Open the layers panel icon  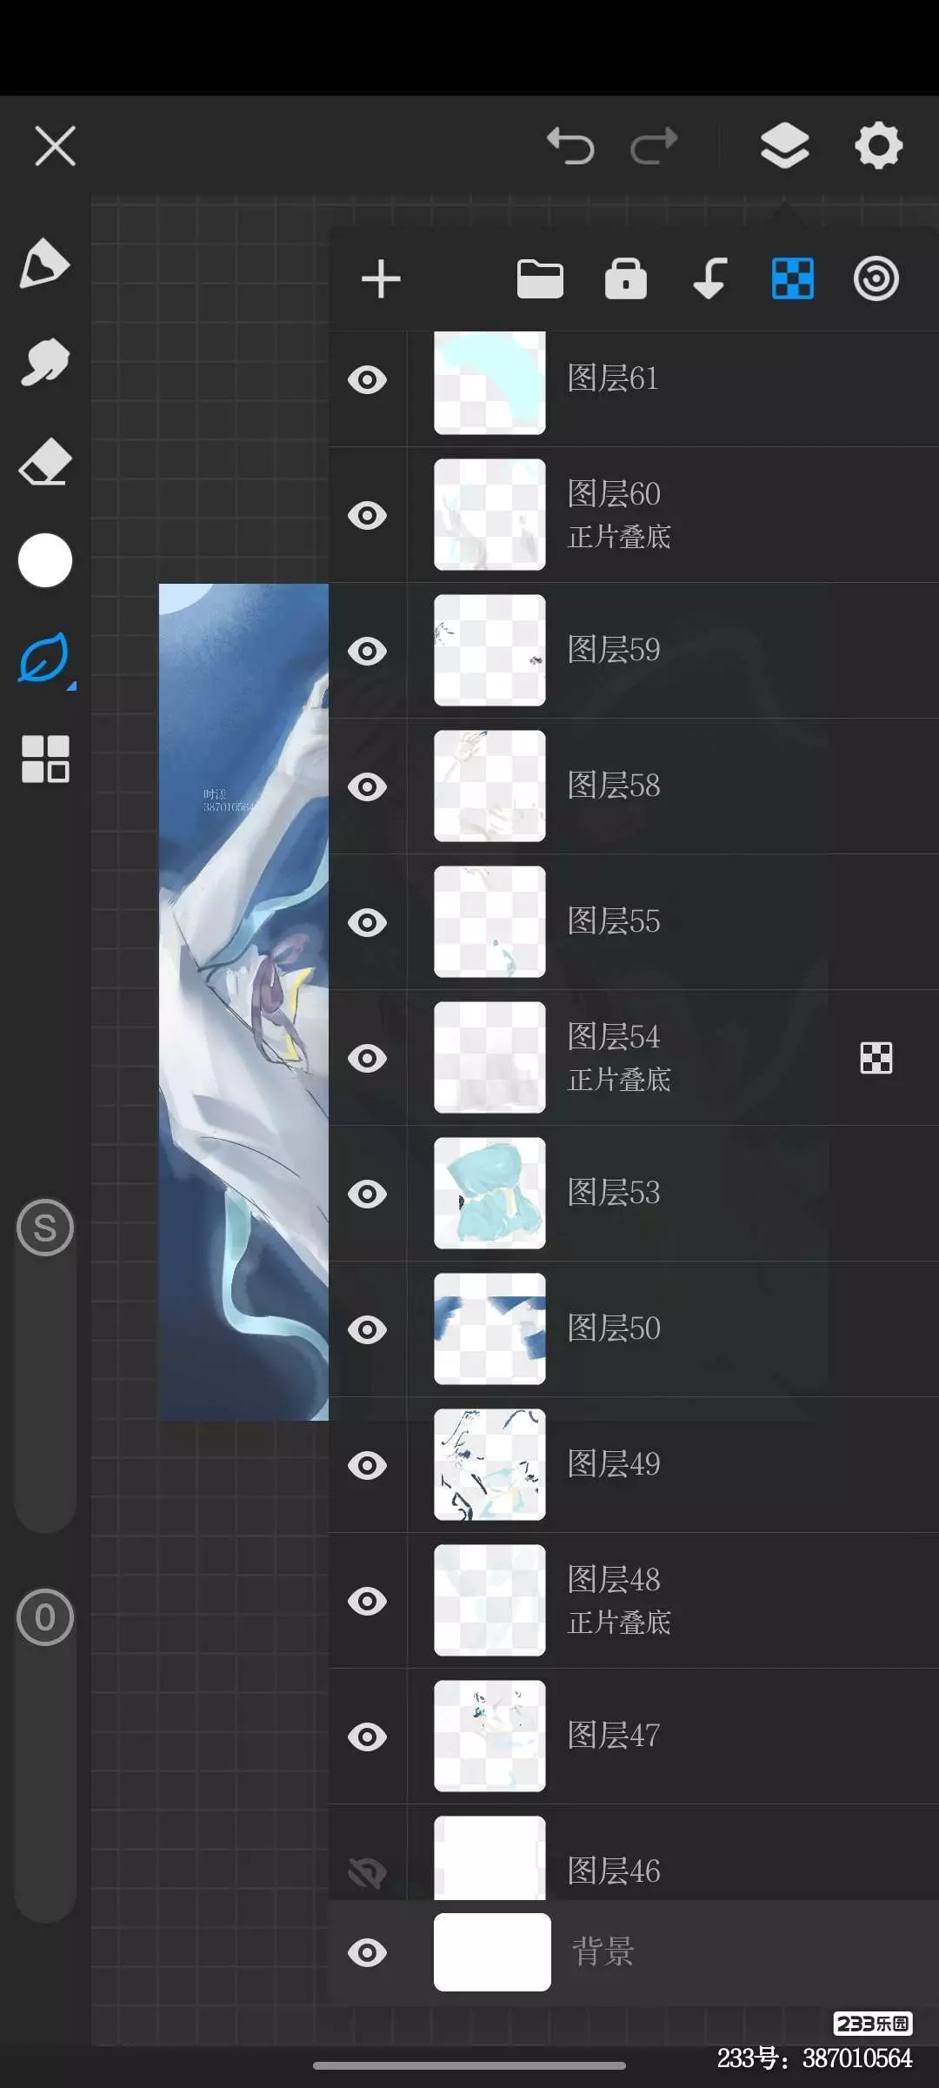pyautogui.click(x=784, y=145)
